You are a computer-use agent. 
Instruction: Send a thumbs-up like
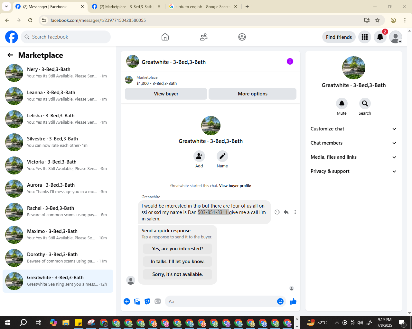293,301
